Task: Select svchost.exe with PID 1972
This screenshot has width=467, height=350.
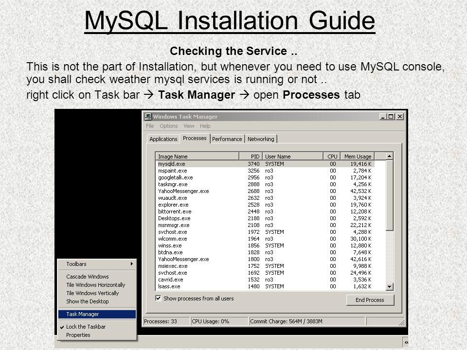Action: pyautogui.click(x=265, y=232)
